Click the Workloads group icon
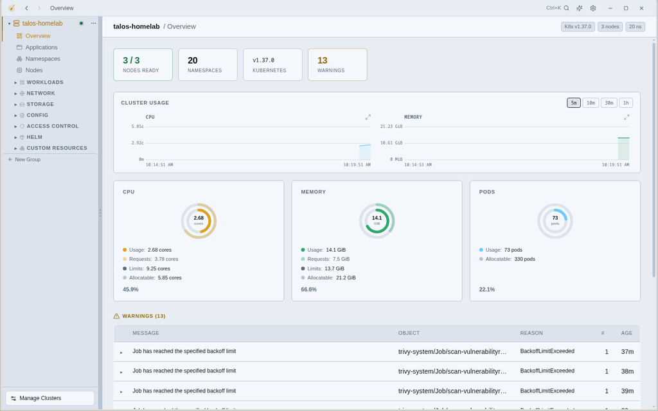The height and width of the screenshot is (411, 658). [22, 82]
